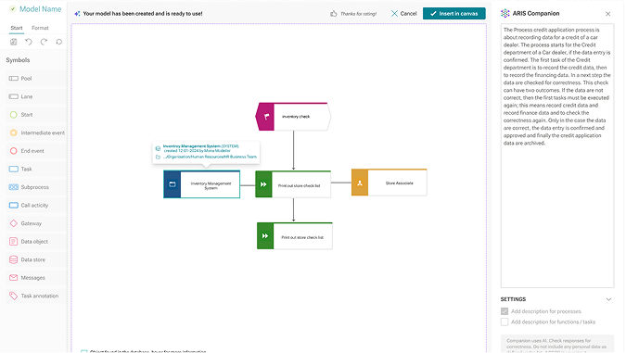Click into the ARIS Companion description text box
The image size is (626, 353).
(x=557, y=156)
